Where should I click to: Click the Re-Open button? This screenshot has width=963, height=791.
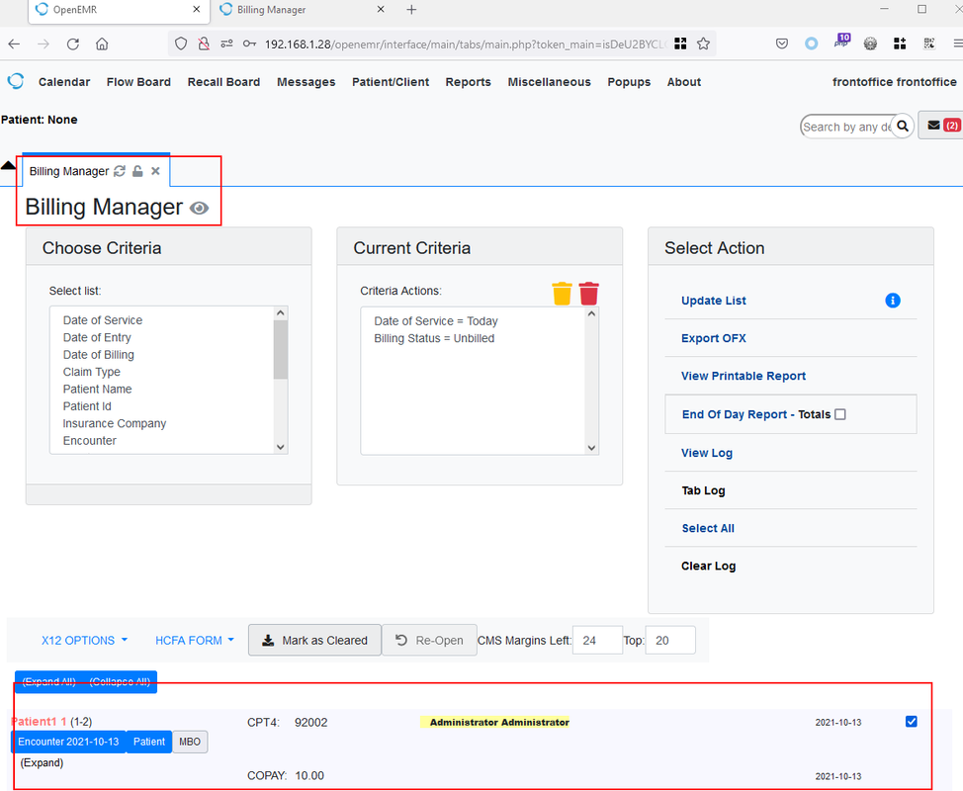429,640
